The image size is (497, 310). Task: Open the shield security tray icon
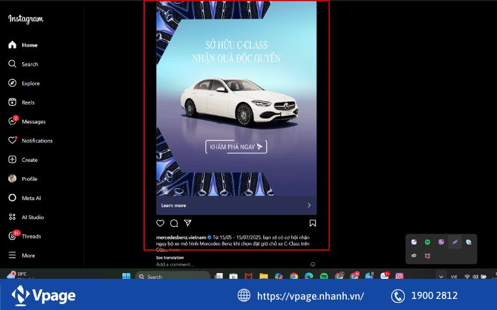pos(469,243)
